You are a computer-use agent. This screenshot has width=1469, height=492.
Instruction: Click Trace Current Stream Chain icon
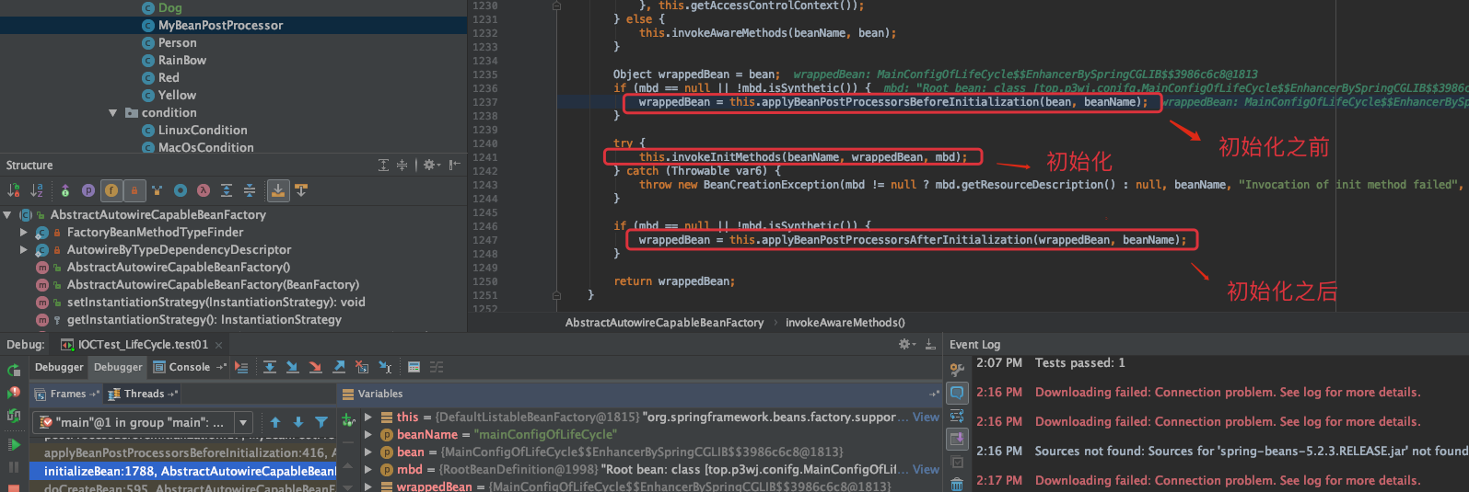(437, 367)
